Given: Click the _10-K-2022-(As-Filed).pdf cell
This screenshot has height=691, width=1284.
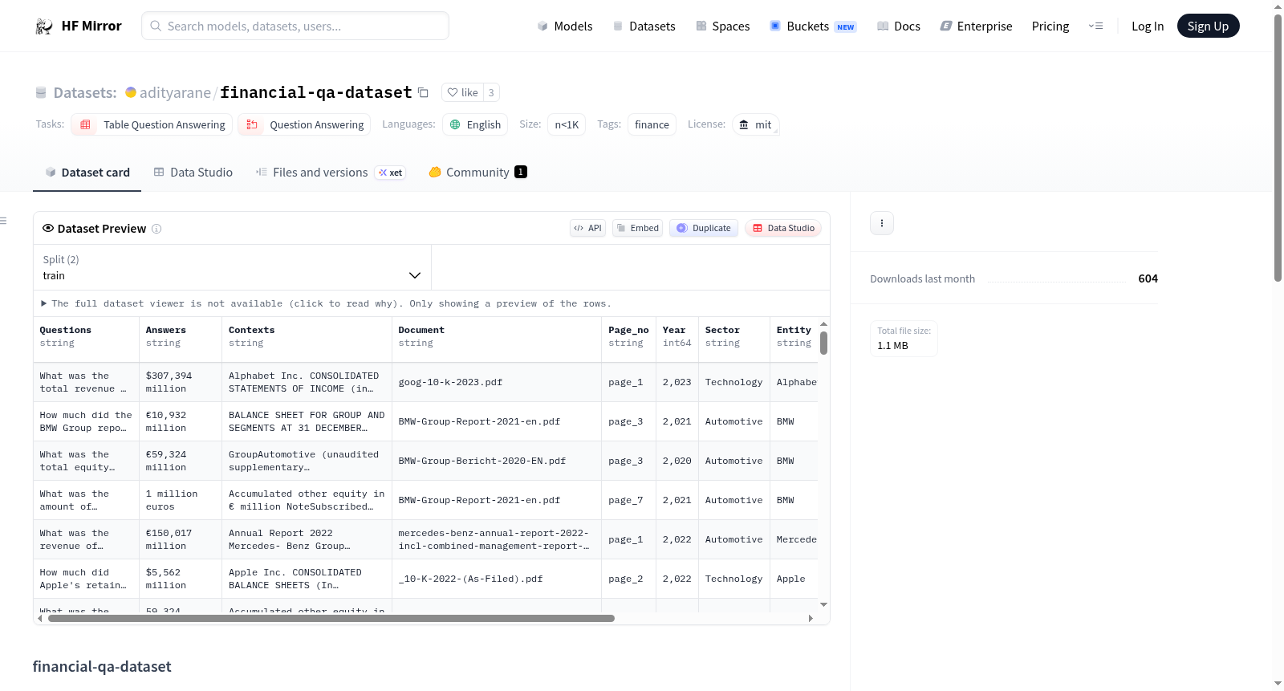Looking at the screenshot, I should click(x=497, y=579).
